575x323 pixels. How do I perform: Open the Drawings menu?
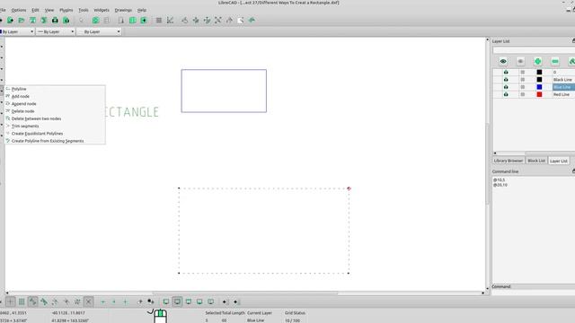(x=123, y=10)
